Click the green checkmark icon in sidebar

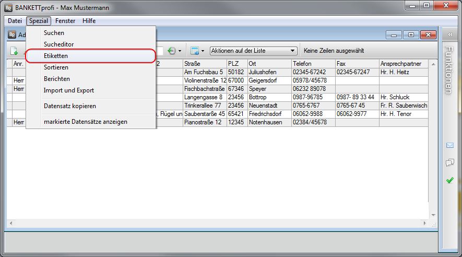(449, 180)
